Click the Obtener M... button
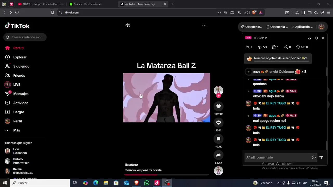This screenshot has height=187, width=333. 252,27
